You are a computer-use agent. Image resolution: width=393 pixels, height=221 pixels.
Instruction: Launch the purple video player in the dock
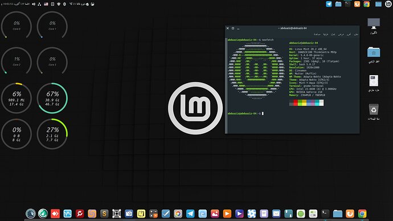point(239,214)
